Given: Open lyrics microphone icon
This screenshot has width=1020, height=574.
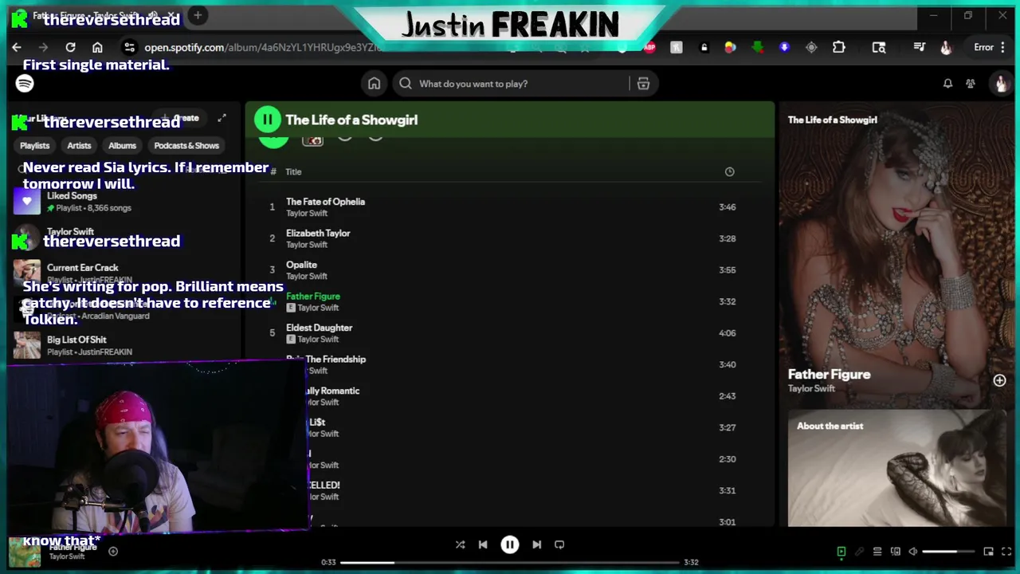Looking at the screenshot, I should [859, 552].
